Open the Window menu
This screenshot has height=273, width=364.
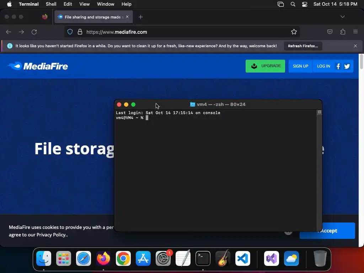pos(106,4)
